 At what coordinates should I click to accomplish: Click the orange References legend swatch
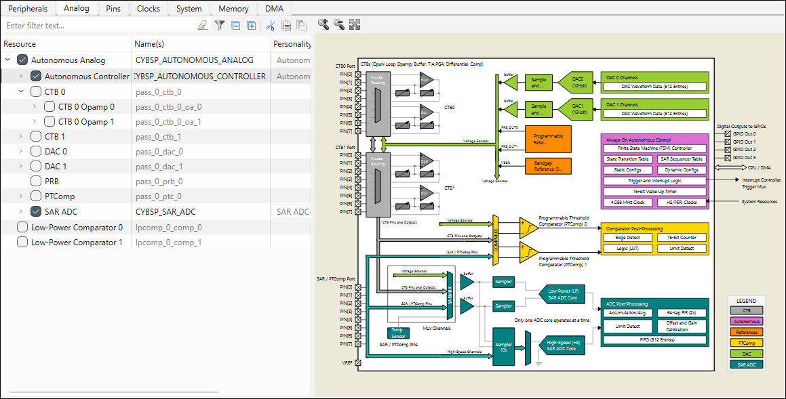(x=745, y=332)
